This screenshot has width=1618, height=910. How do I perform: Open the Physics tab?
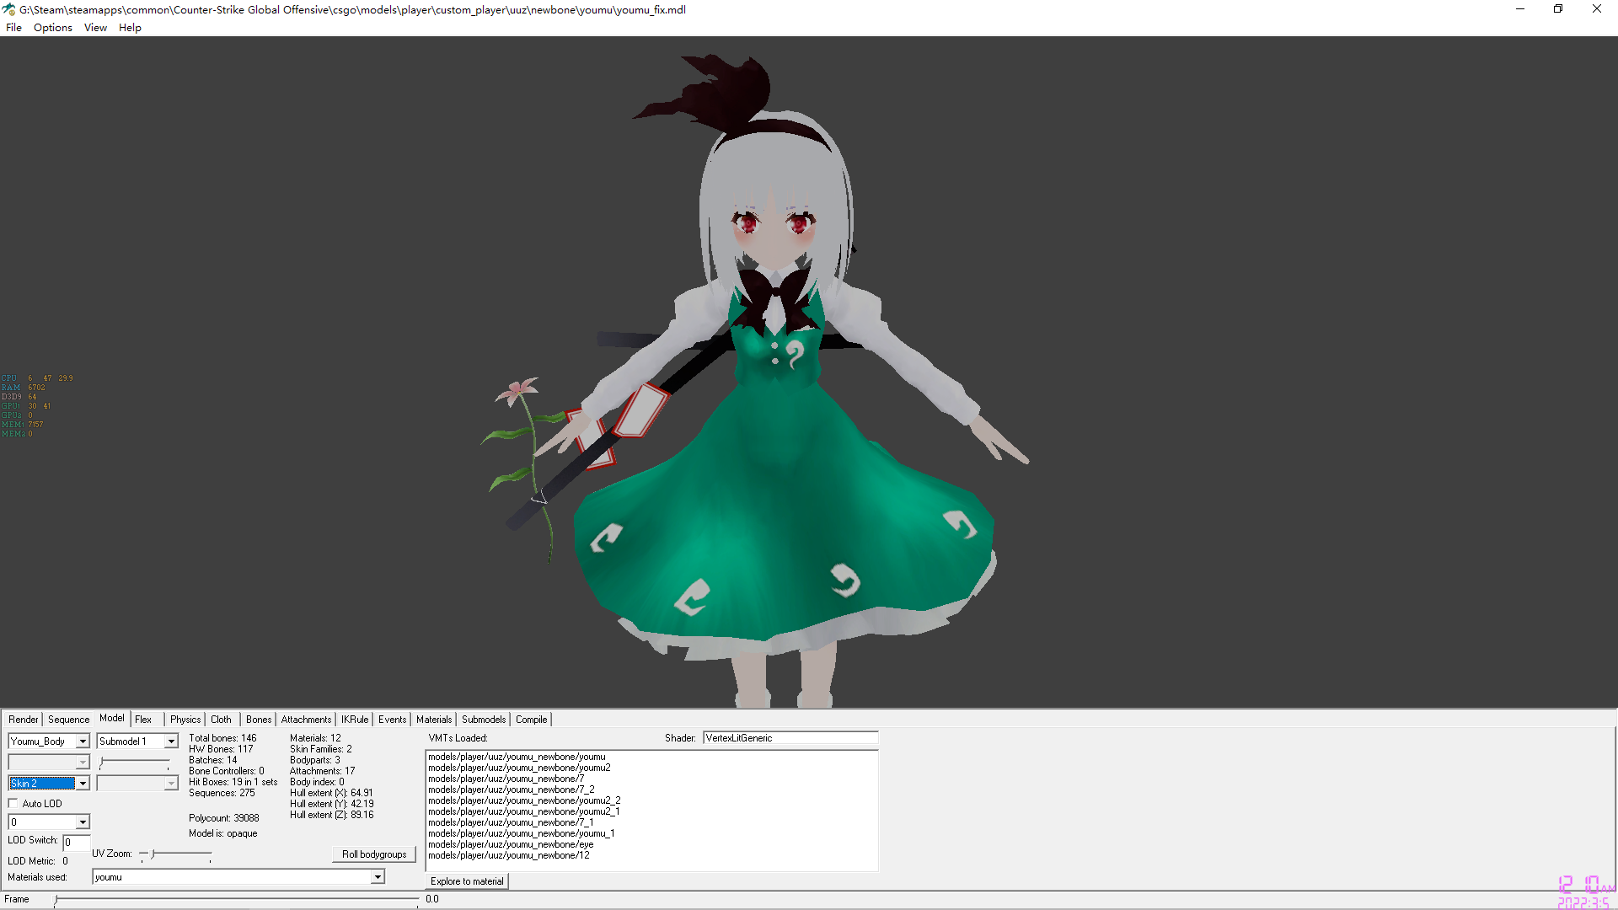point(185,720)
